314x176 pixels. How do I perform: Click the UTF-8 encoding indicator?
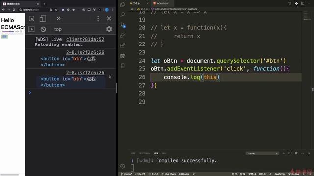point(262,174)
